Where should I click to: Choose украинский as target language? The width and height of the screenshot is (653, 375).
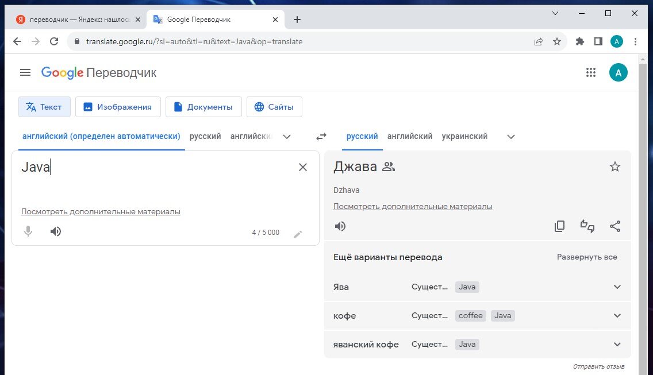[x=464, y=137]
